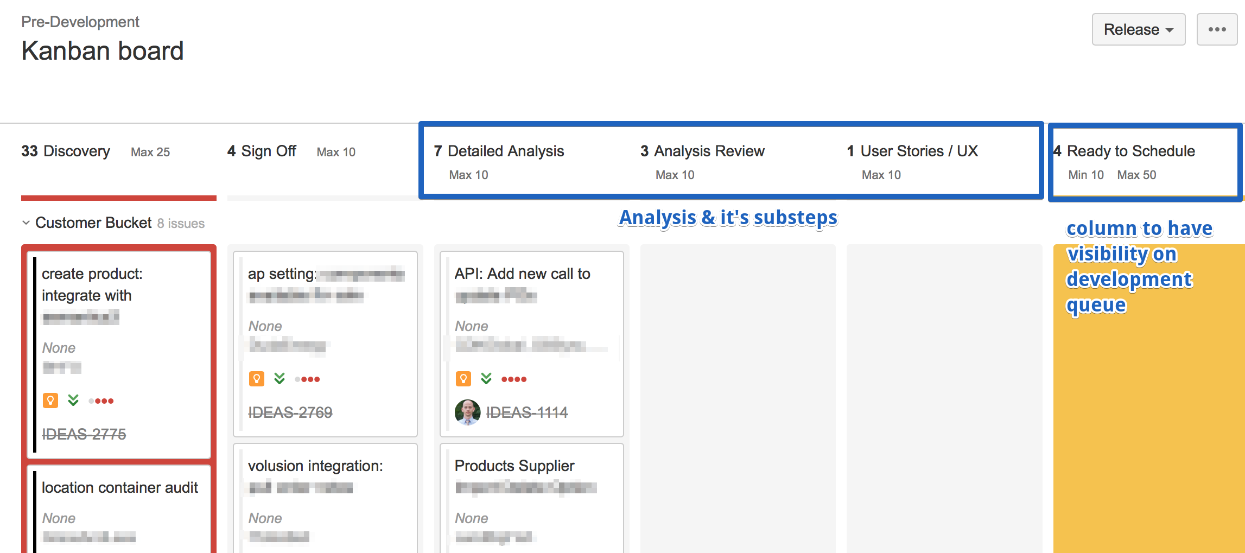1245x553 pixels.
Task: Open issue key IDEAS-2769
Action: (290, 412)
